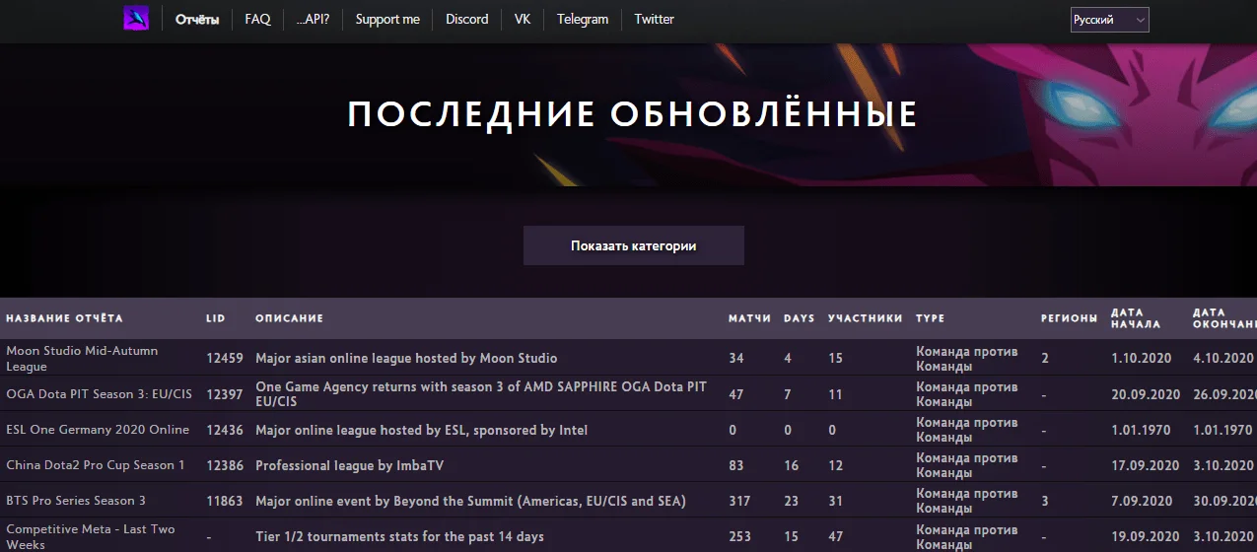Click start date 20.09.2020

[1145, 393]
